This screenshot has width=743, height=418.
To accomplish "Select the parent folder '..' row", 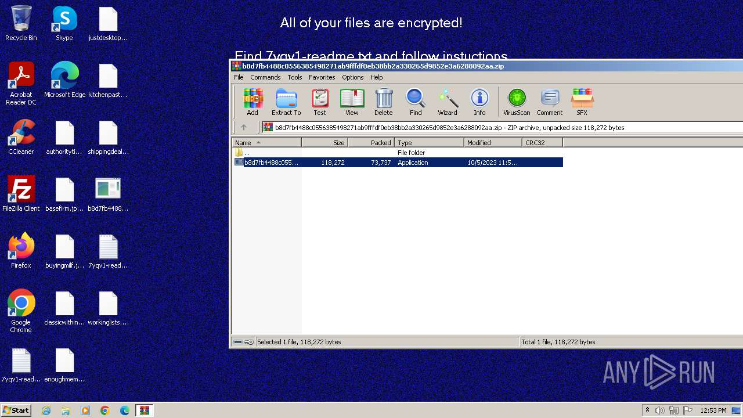I will (x=398, y=153).
